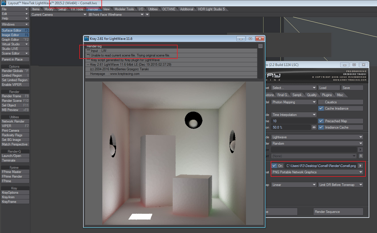Expand the Limit DR Before Tonemap dropdown
Screen dimensions: 377x233
coord(341,185)
